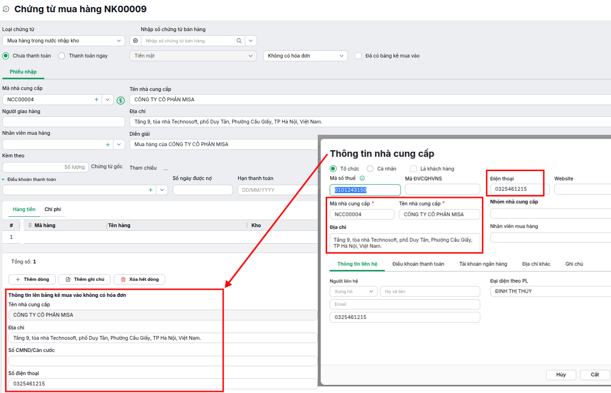The width and height of the screenshot is (611, 393).
Task: Click the Điện thoại field in supplier dialog
Action: (520, 189)
